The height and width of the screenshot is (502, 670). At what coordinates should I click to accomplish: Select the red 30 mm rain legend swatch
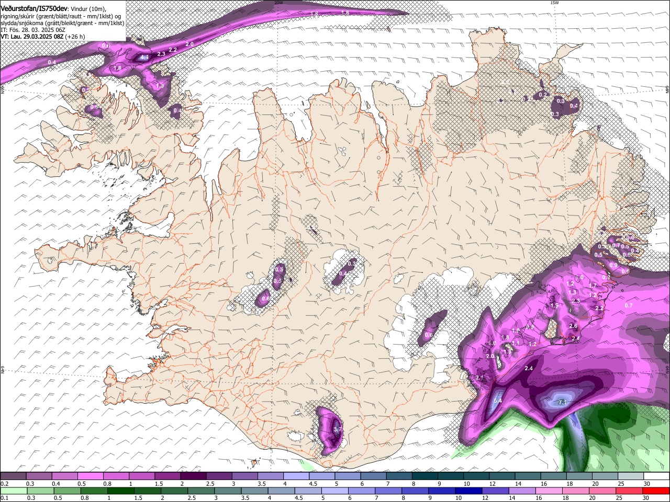(x=656, y=490)
